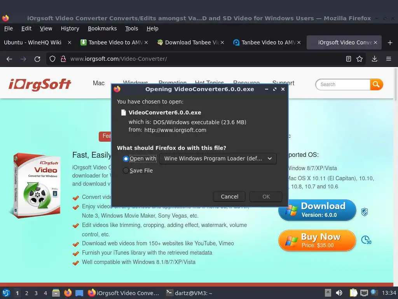The width and height of the screenshot is (398, 299).
Task: Click the taskbar clock showing 13:34
Action: 389,293
